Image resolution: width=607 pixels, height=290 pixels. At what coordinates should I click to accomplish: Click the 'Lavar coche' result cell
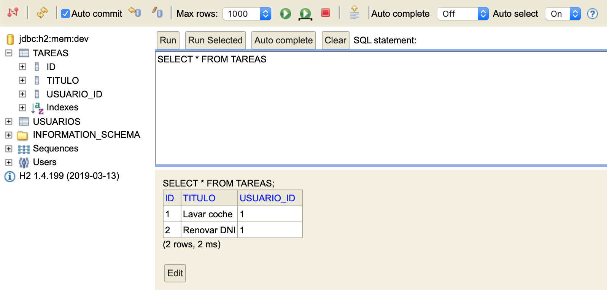(209, 214)
